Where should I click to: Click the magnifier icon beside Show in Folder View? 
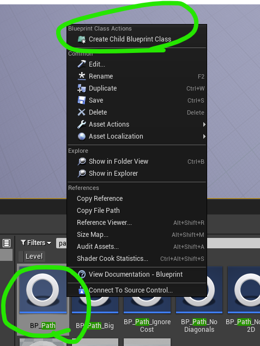(82, 162)
